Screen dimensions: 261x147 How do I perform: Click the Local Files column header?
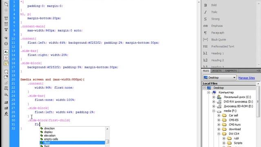229,83
